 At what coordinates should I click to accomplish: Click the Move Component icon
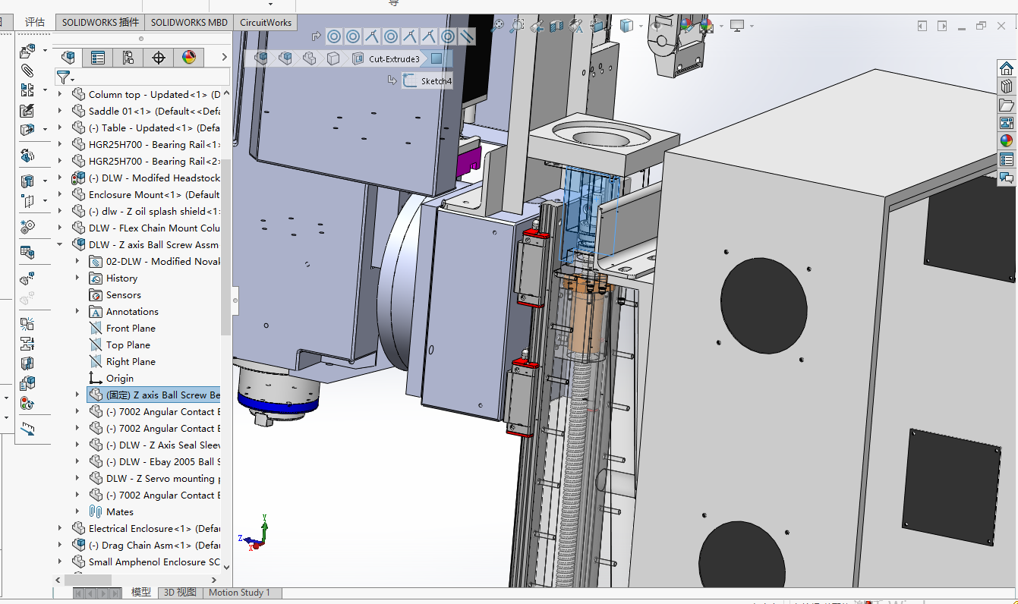click(27, 129)
